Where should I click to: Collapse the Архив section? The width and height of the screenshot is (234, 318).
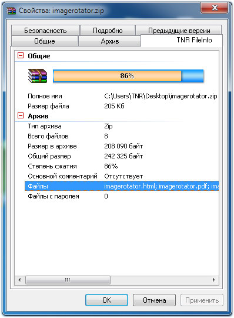tap(21, 115)
